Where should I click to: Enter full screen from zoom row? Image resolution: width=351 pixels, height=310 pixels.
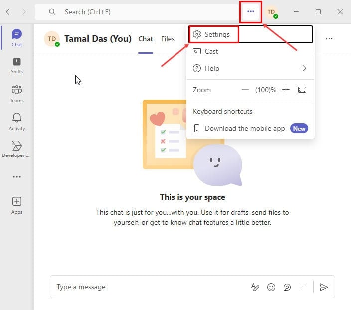click(302, 90)
